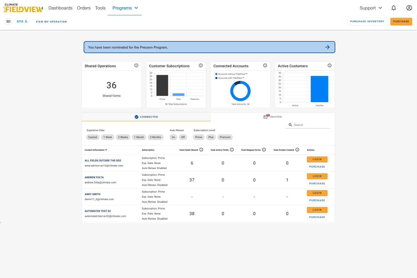Show info for Total Active Fields column
The height and width of the screenshot is (278, 417).
(x=232, y=150)
